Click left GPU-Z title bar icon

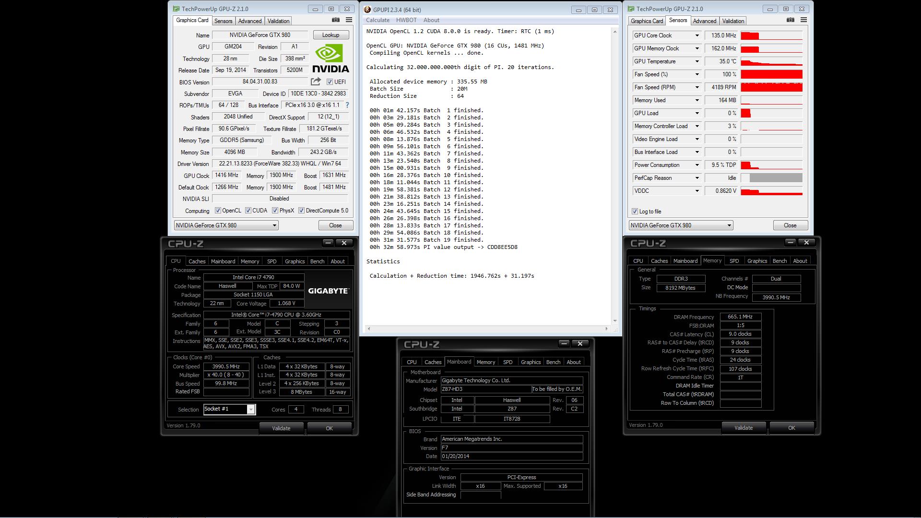pos(177,9)
